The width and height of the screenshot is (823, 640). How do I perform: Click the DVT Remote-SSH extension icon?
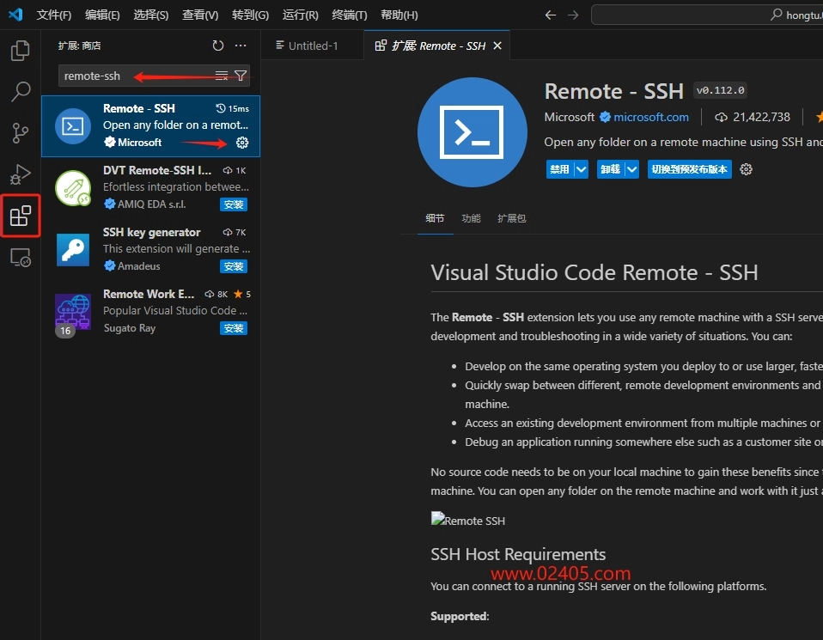click(x=73, y=188)
